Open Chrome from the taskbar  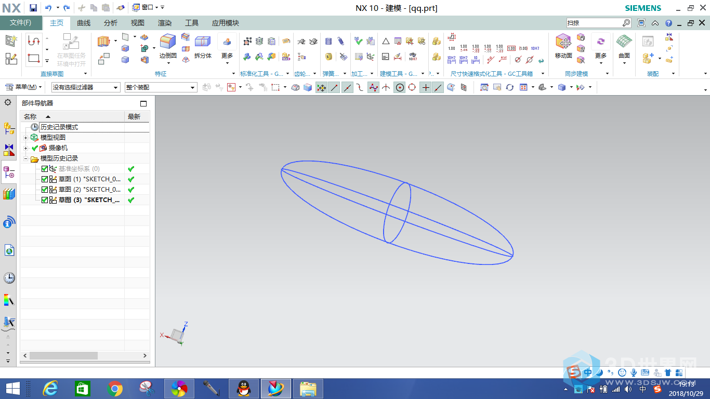(115, 389)
